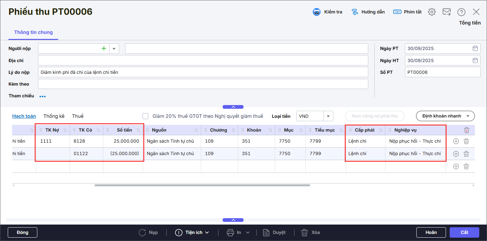
Task: Click the Hoãn button
Action: (x=431, y=232)
